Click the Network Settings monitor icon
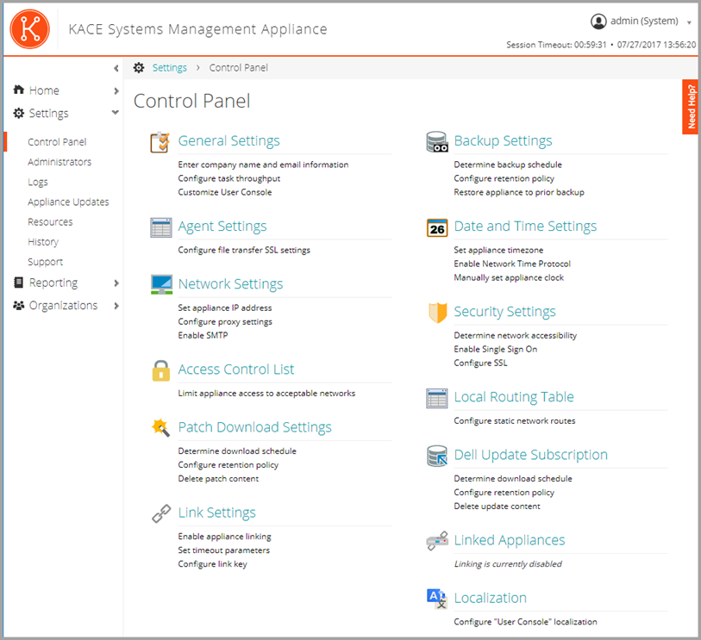The width and height of the screenshot is (701, 640). coord(160,284)
